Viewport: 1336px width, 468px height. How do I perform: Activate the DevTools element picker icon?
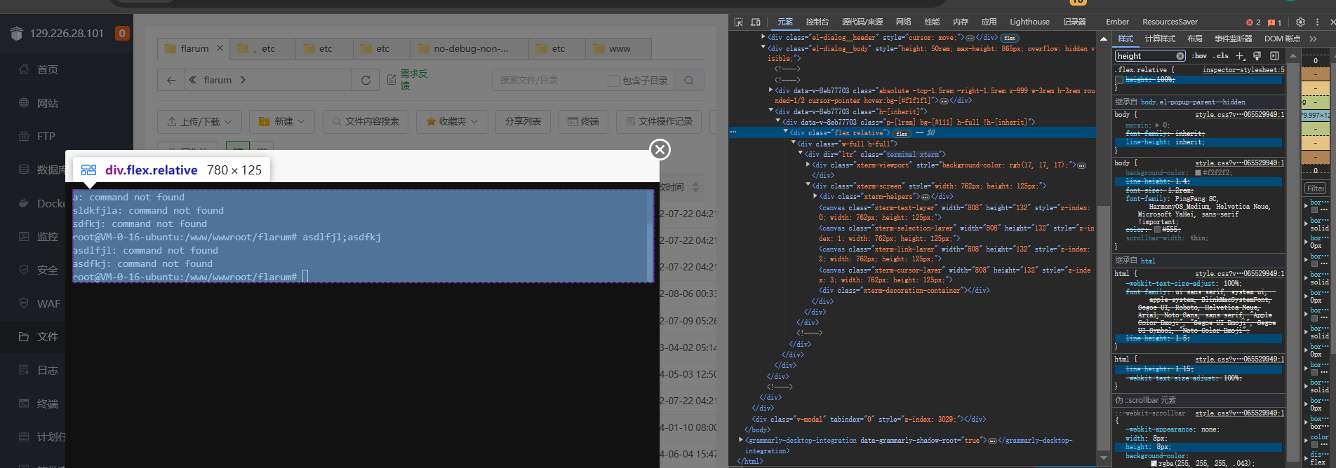(738, 22)
